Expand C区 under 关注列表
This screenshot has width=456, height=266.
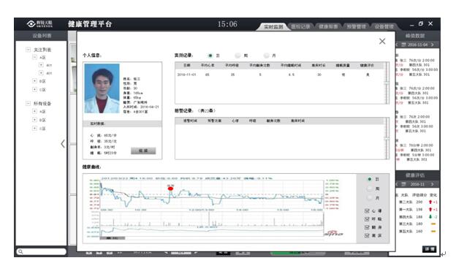click(34, 90)
